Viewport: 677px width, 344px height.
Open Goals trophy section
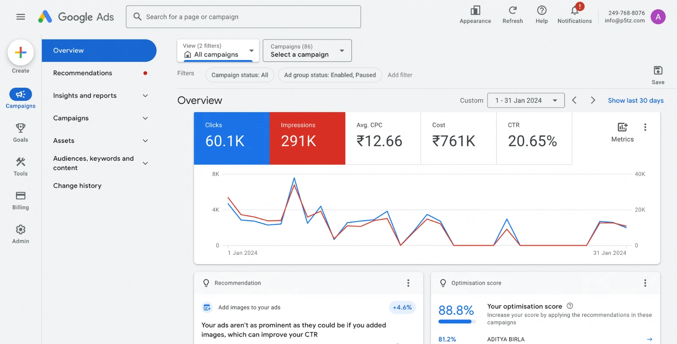[x=21, y=128]
